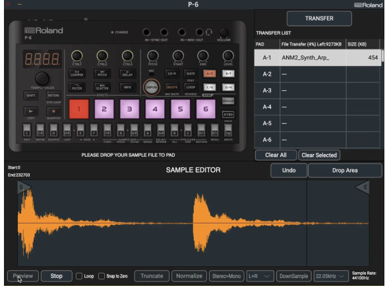
Task: Enable the Loop checkbox
Action: tap(79, 276)
